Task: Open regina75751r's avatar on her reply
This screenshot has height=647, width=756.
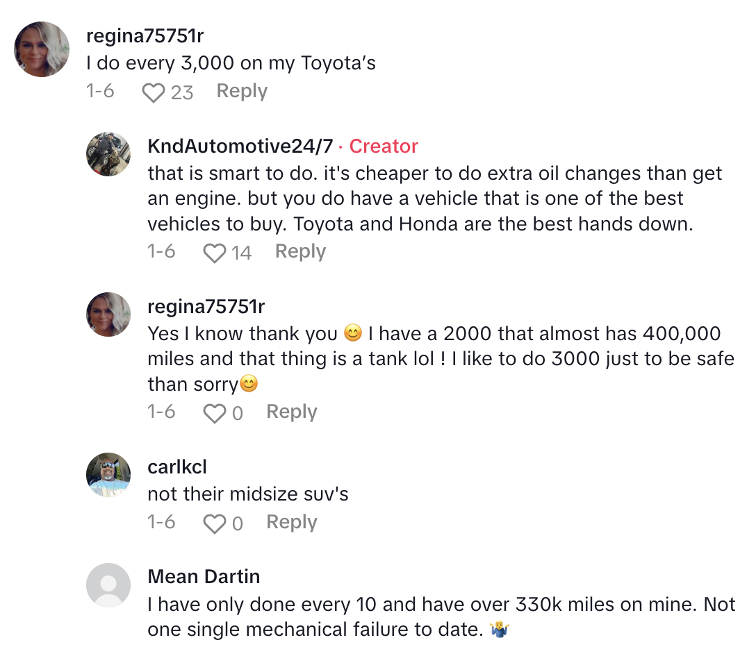Action: (x=108, y=314)
